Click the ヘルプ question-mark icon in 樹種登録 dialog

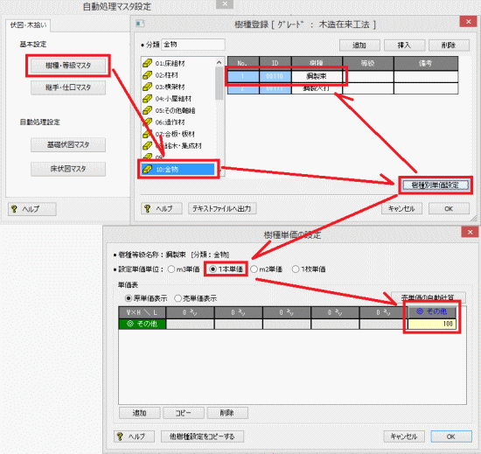point(148,208)
